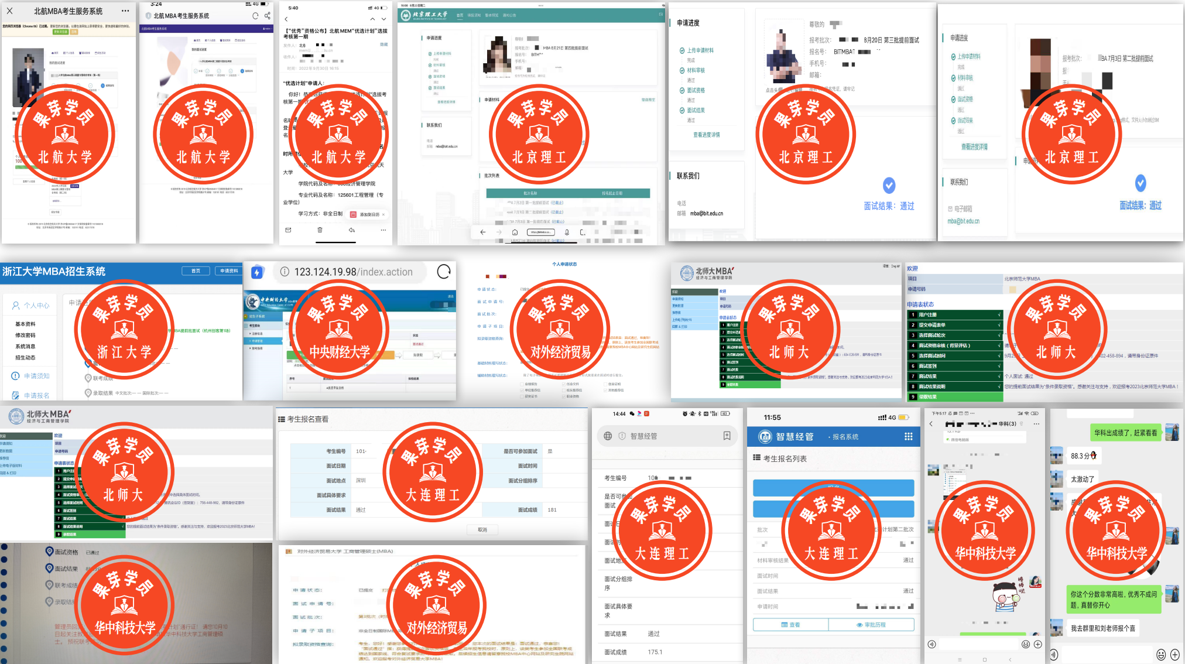
Task: Tap the chat bubble 华科出成绩了，赶紧看看
Action: [x=1126, y=433]
